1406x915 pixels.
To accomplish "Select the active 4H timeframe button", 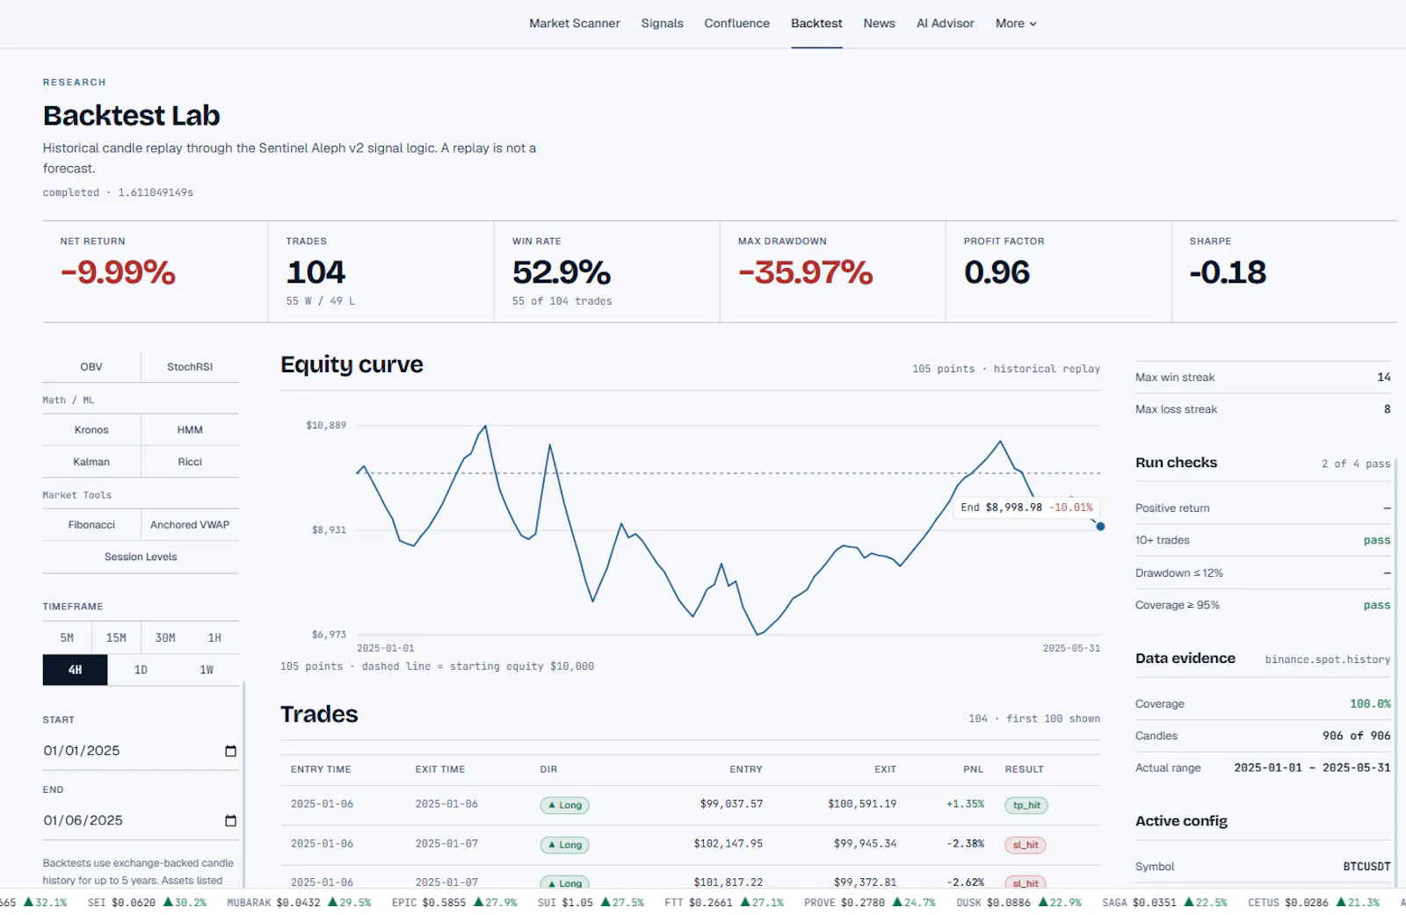I will [x=75, y=670].
